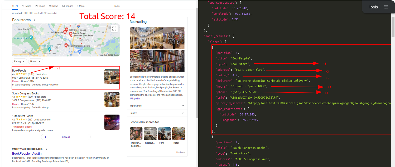Expand the Importance section
Image resolution: width=395 pixels, height=167 pixels.
157,106
